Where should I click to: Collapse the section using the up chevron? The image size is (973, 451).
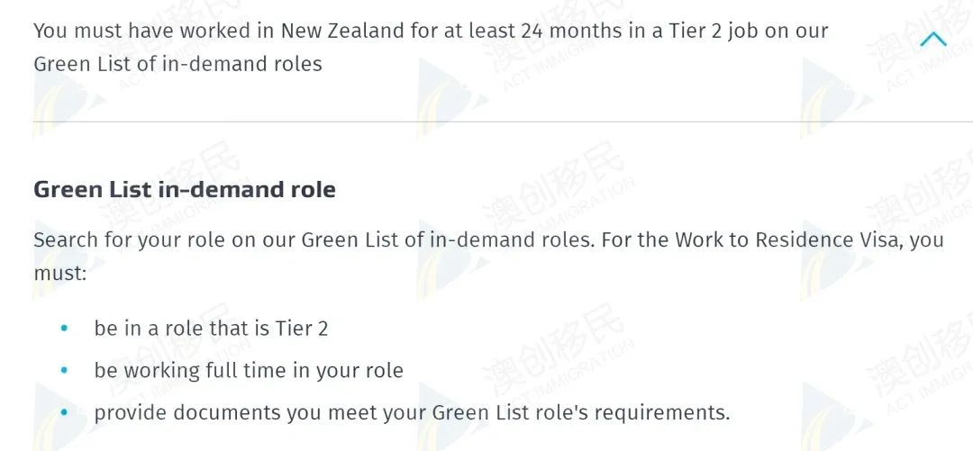pyautogui.click(x=933, y=40)
